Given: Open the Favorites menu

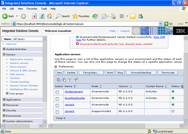Looking at the screenshot, I should tap(32, 9).
